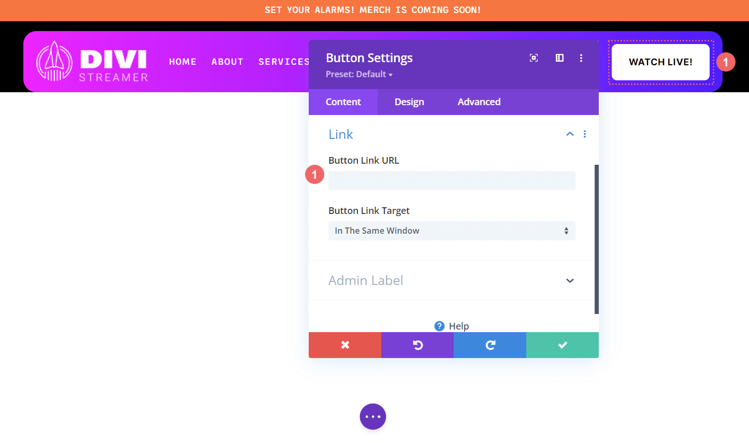
Task: Open the Button Link Target dropdown
Action: pyautogui.click(x=451, y=231)
